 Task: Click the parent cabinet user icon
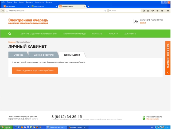(136, 21)
